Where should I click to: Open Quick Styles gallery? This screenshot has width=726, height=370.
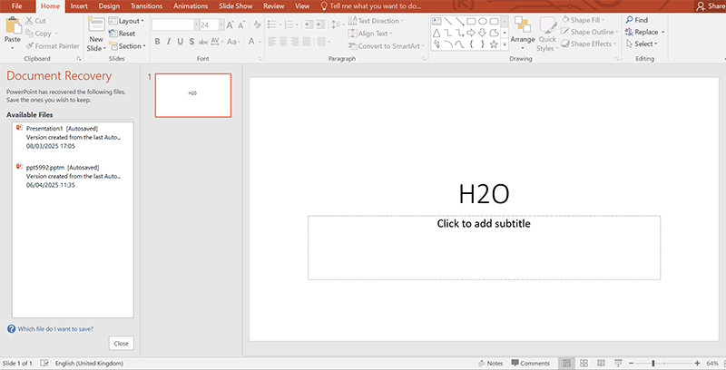pyautogui.click(x=547, y=34)
